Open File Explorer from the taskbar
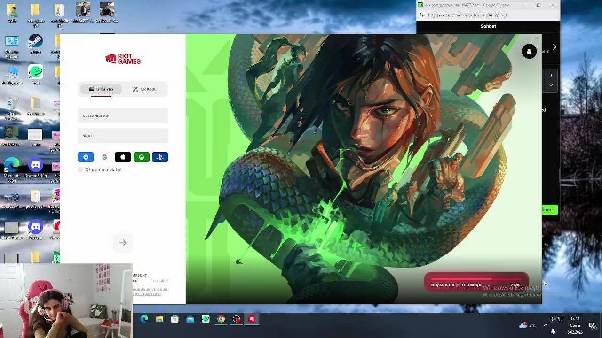 159,319
